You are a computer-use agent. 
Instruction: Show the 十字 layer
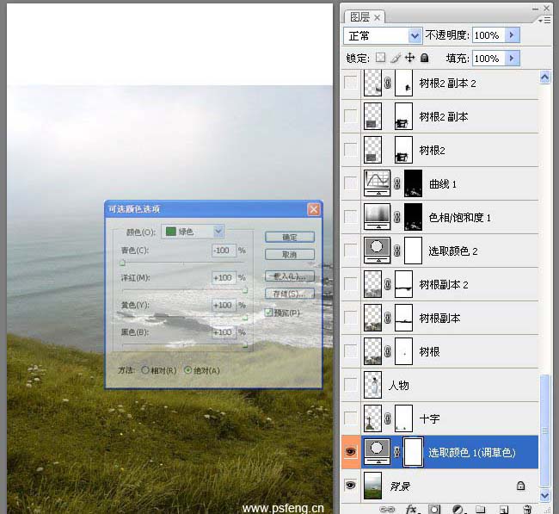(350, 418)
